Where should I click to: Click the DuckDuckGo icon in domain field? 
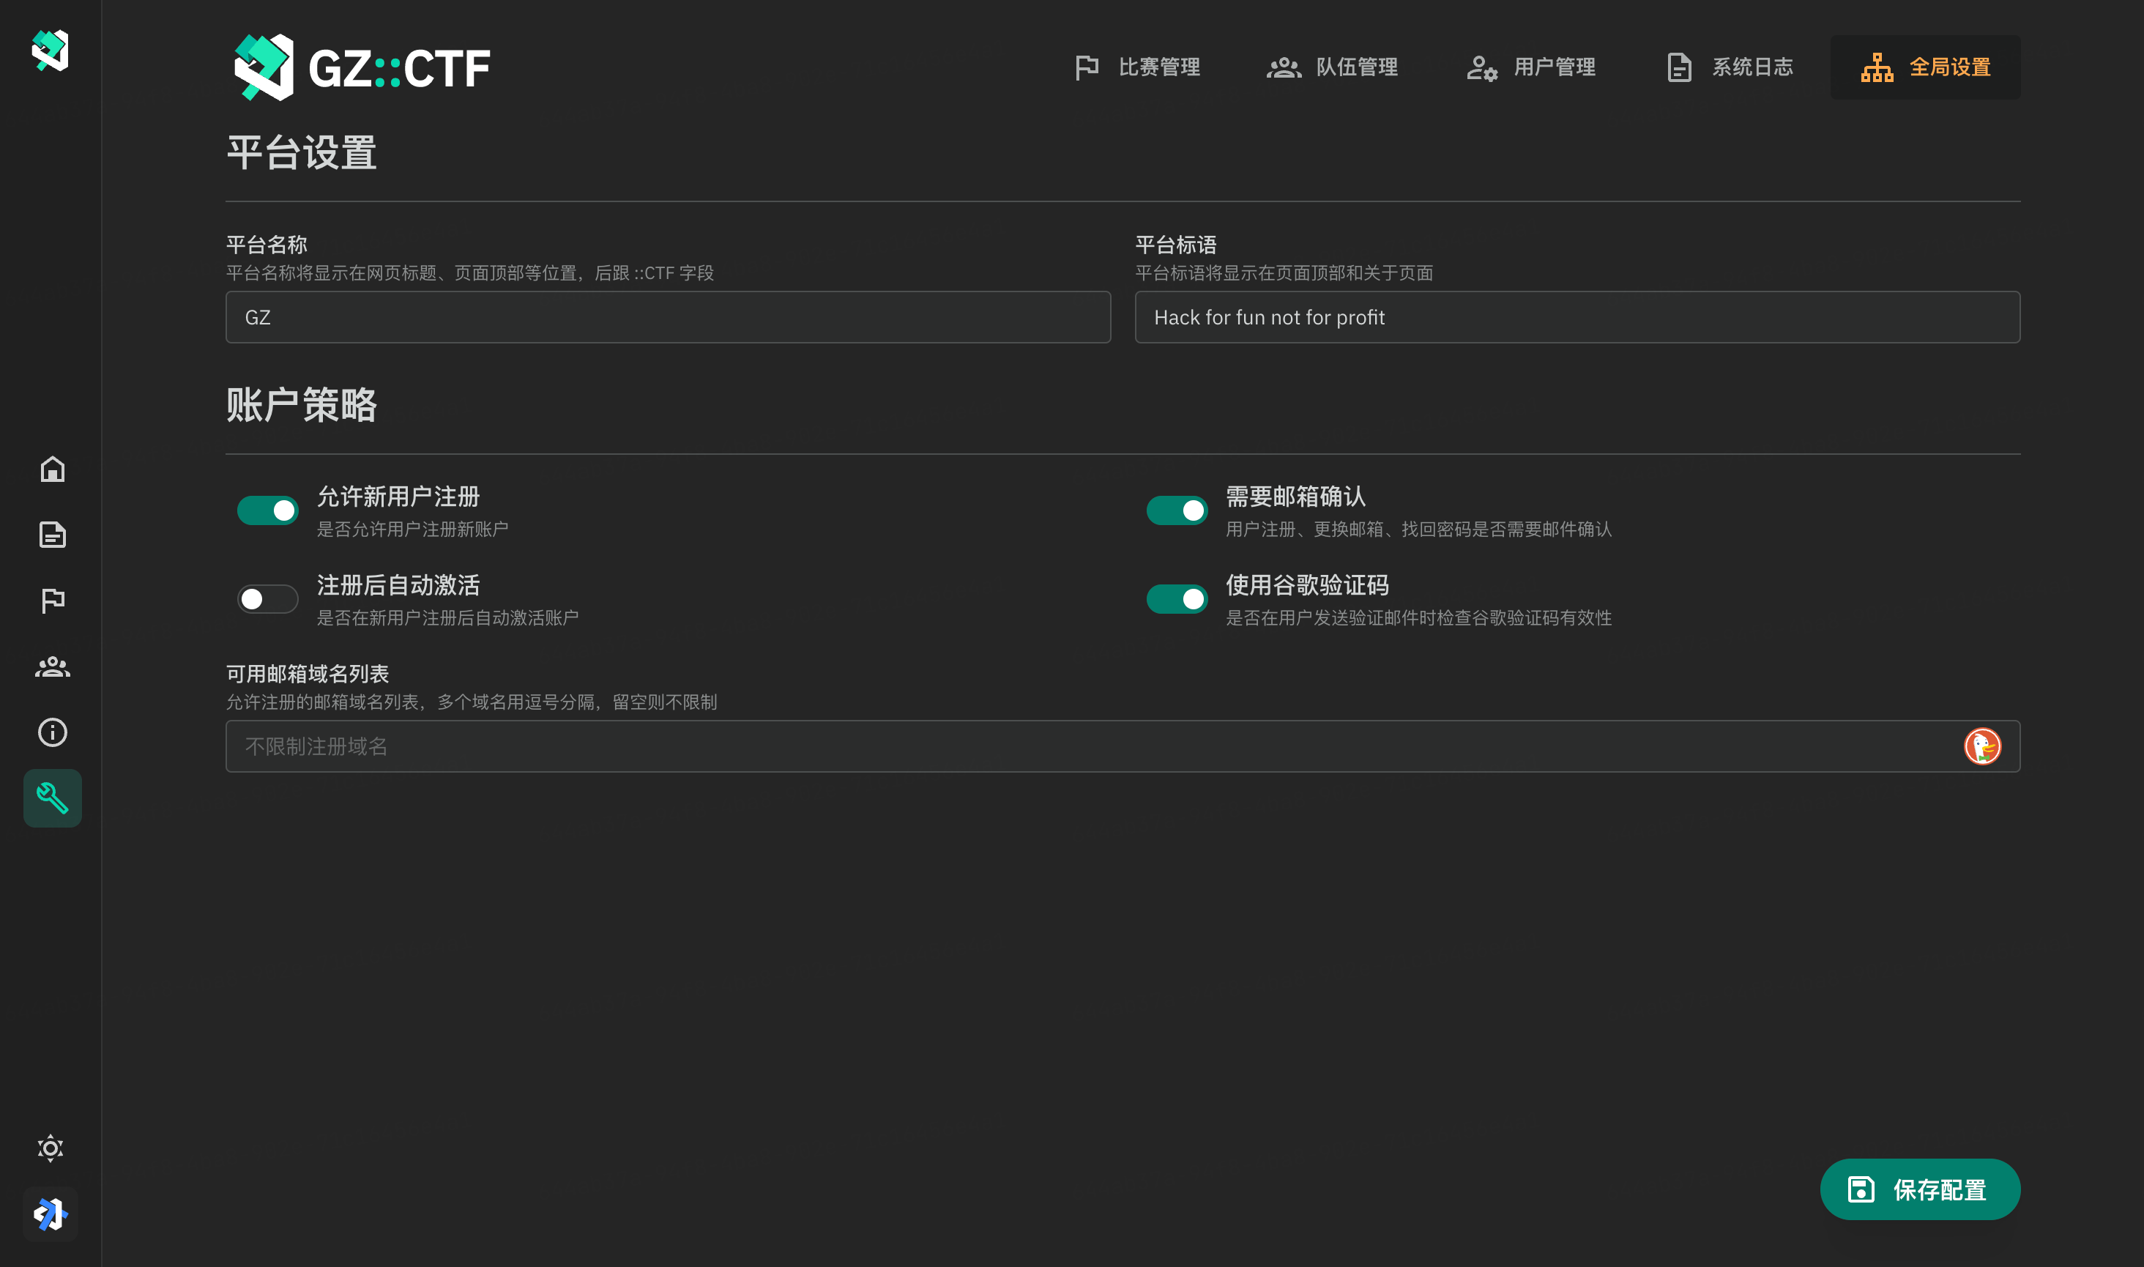(1982, 746)
